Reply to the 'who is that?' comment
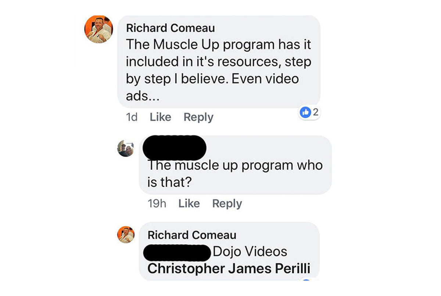Viewport: 441px width, 296px height. pos(227,204)
